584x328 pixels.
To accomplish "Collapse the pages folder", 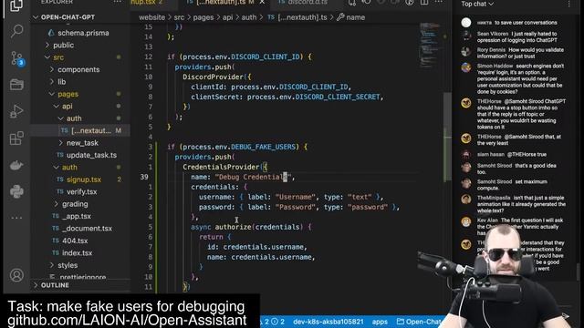I will pyautogui.click(x=52, y=94).
